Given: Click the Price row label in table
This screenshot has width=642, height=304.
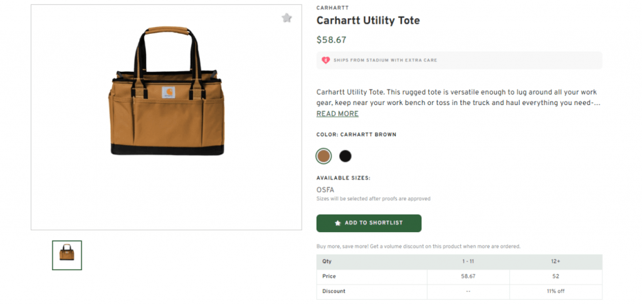Looking at the screenshot, I should 329,276.
